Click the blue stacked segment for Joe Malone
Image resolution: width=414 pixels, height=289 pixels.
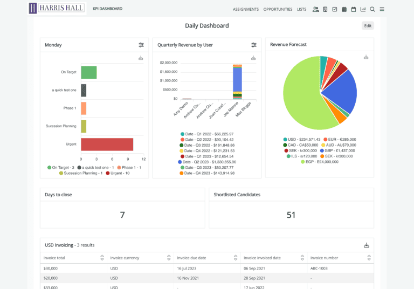pyautogui.click(x=237, y=79)
